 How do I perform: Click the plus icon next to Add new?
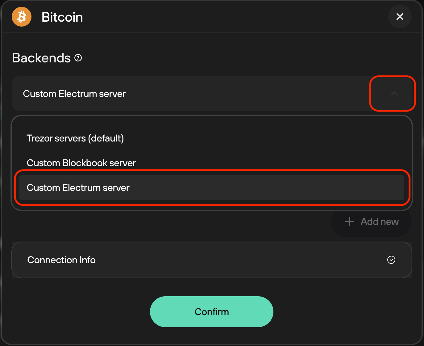(349, 222)
